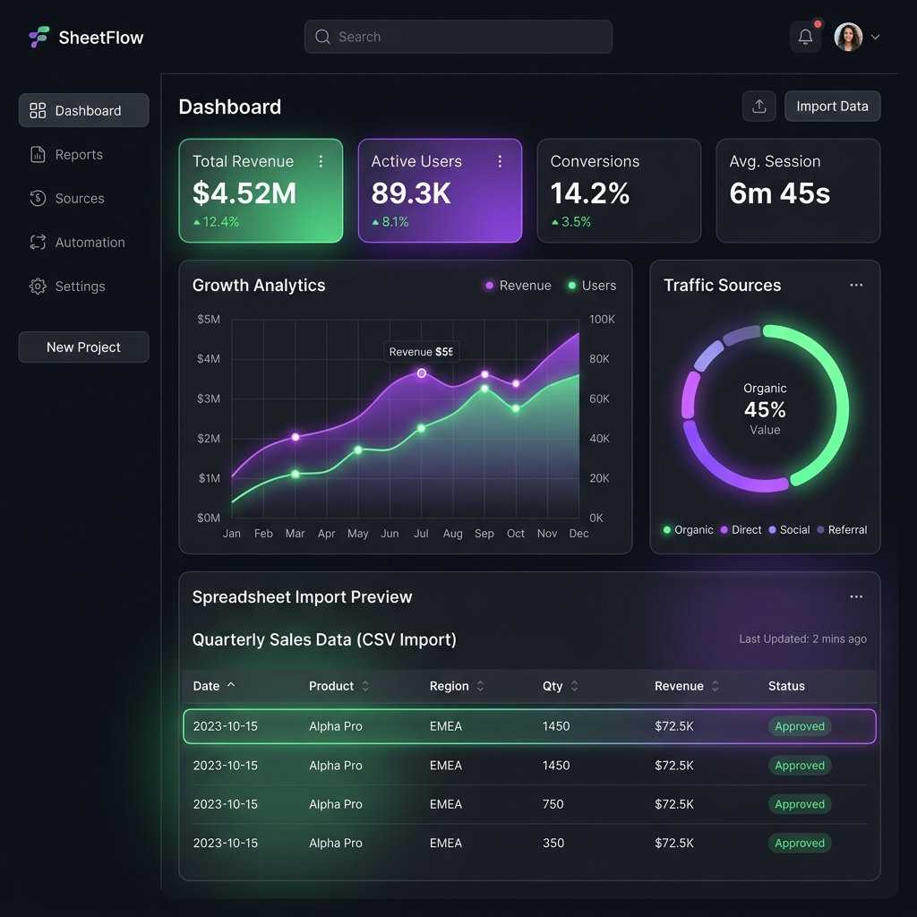Viewport: 917px width, 917px height.
Task: Click the May users data point
Action: tap(358, 450)
